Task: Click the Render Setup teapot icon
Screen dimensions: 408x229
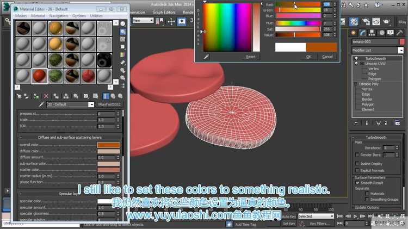Action: 366,22
